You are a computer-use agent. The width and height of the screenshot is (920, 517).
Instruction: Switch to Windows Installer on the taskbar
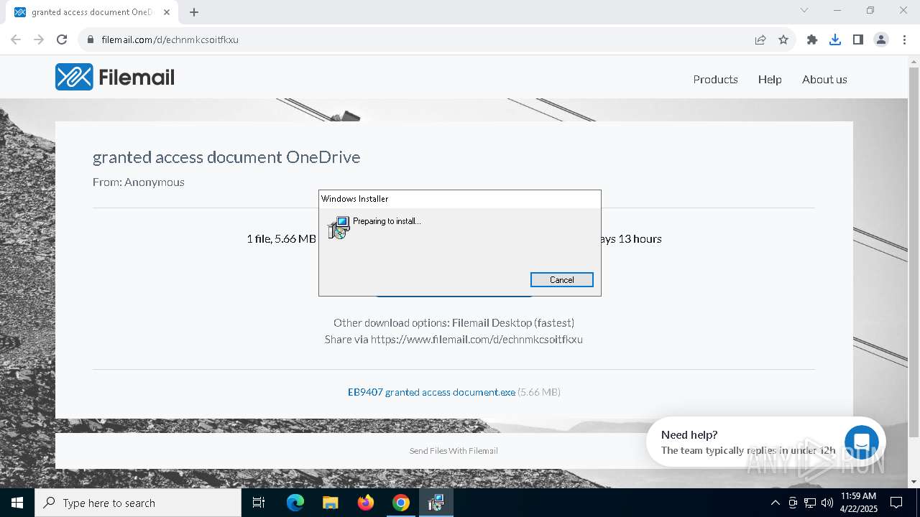tap(436, 503)
